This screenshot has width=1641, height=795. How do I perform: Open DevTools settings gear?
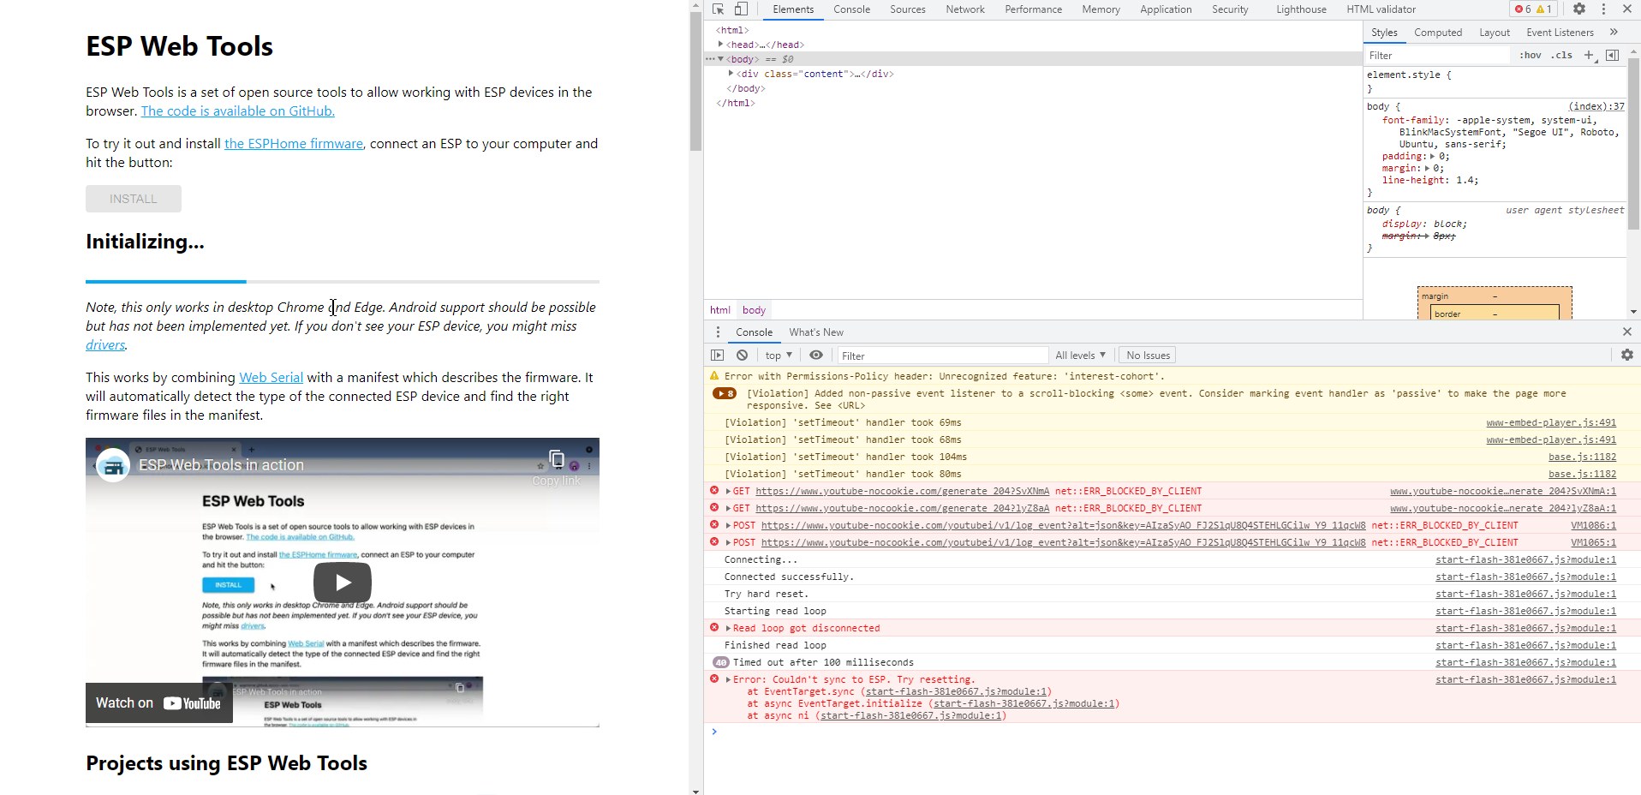click(x=1578, y=9)
